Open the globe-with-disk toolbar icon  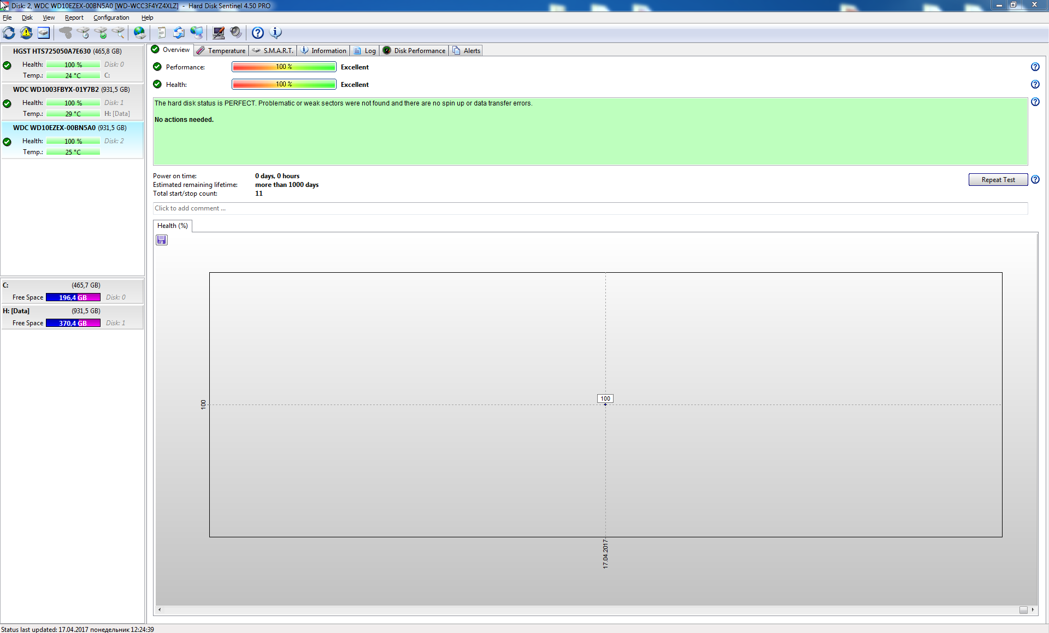(140, 33)
